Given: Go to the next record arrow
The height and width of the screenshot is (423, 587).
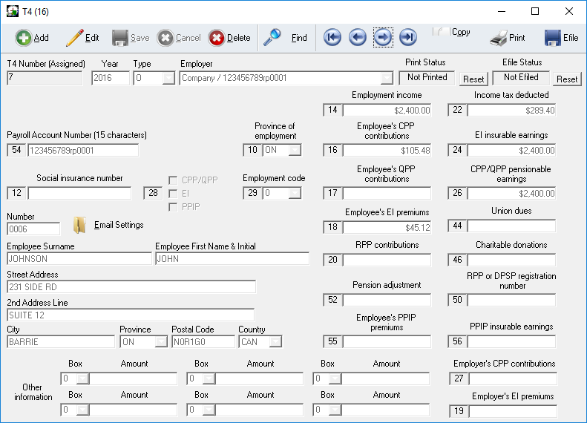Looking at the screenshot, I should [383, 38].
